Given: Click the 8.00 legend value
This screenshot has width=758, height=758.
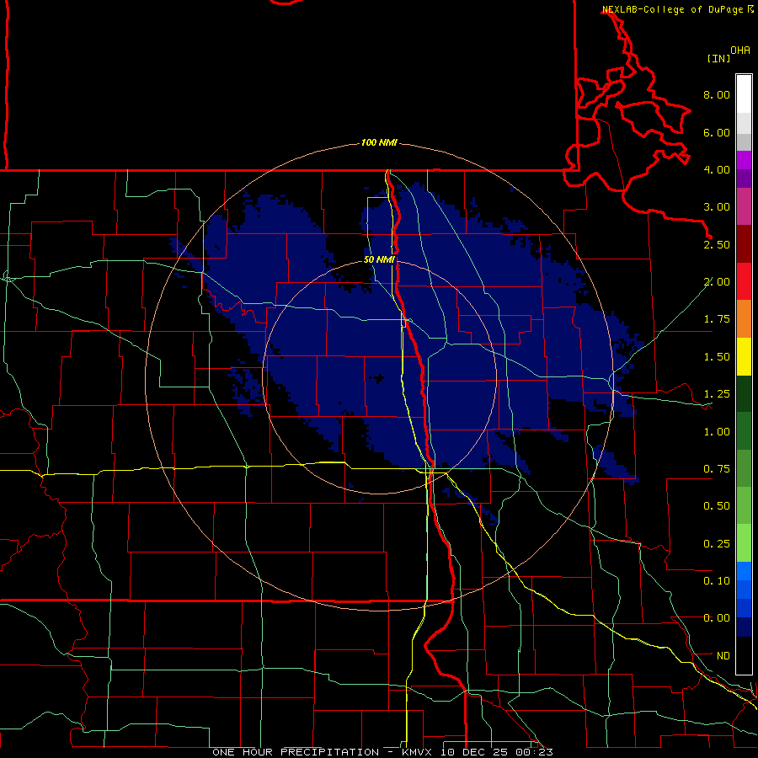Looking at the screenshot, I should [717, 94].
